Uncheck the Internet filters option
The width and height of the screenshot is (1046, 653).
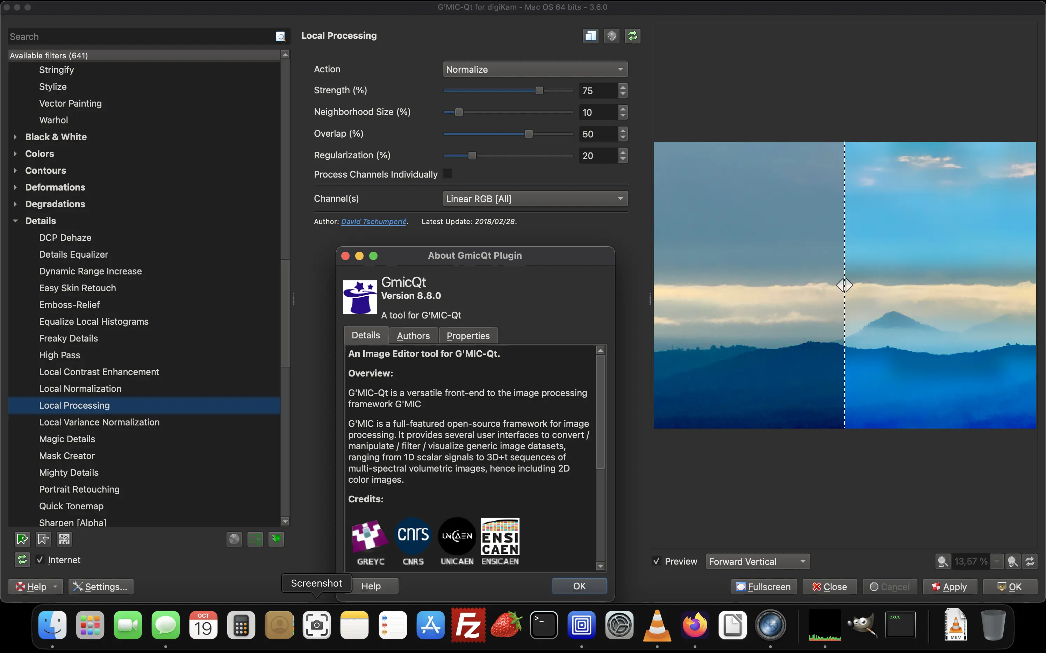[40, 559]
